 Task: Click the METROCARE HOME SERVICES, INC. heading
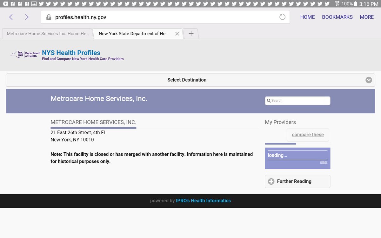pyautogui.click(x=93, y=122)
